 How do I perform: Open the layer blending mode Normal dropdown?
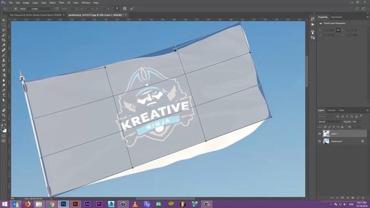330,122
